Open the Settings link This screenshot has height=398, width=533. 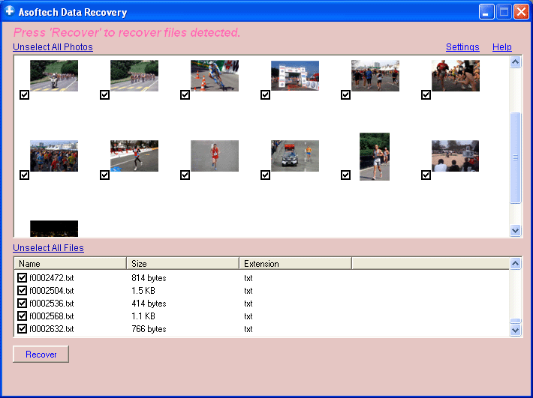pos(462,47)
